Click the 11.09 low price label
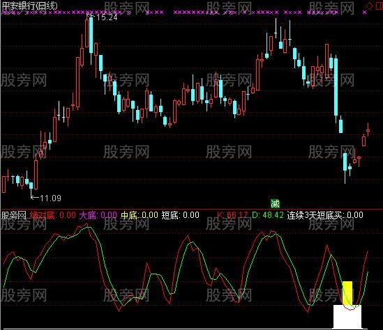Viewport: 383px width, 330px height. (50, 198)
